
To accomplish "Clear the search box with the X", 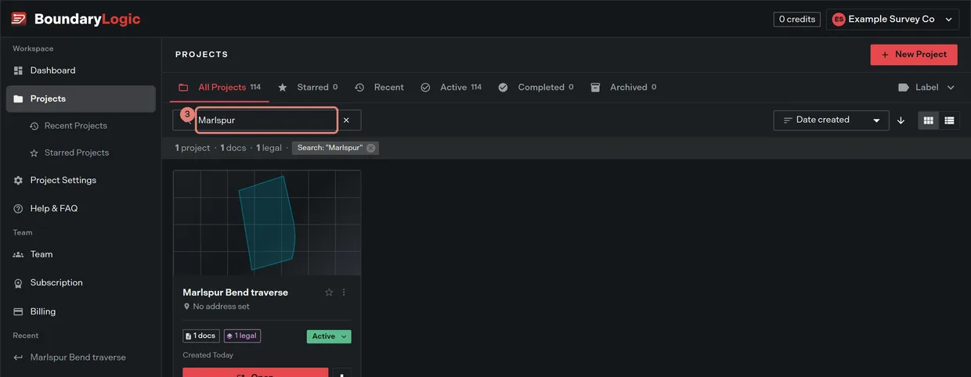I will point(346,120).
